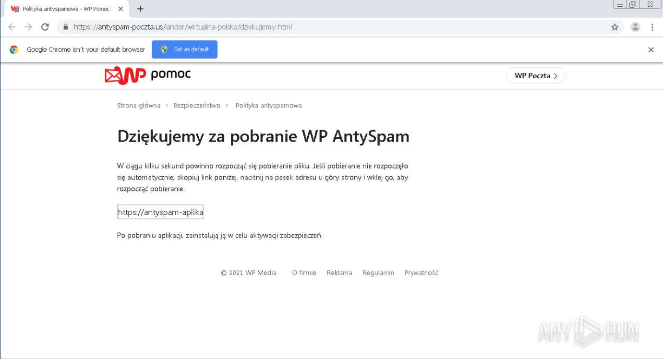663x359 pixels.
Task: Click the browser back arrow
Action: (x=12, y=27)
